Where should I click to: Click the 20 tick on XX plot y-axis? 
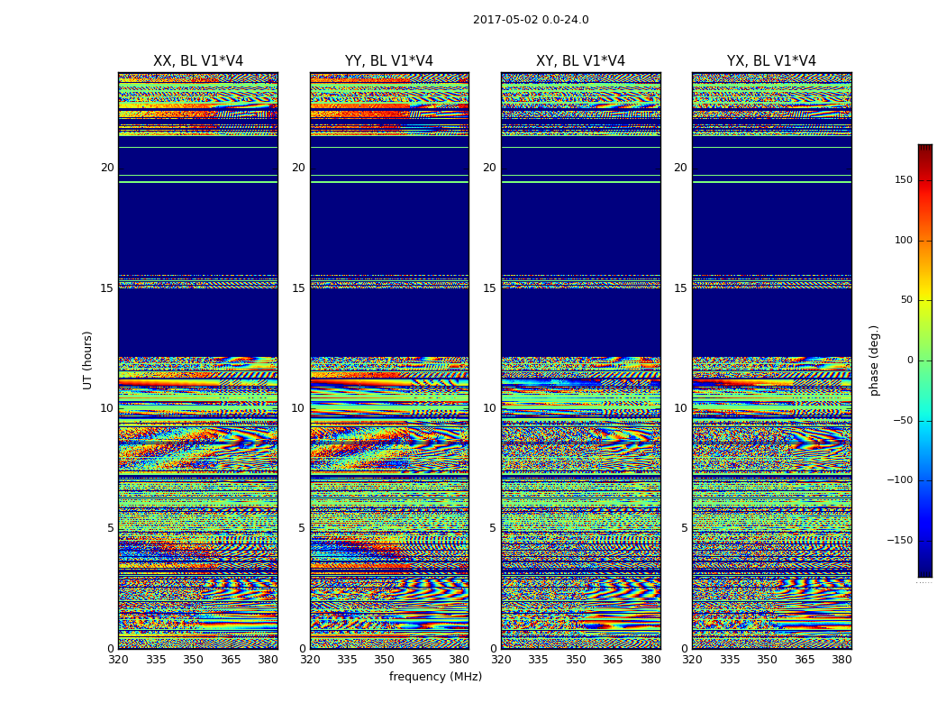coord(107,167)
